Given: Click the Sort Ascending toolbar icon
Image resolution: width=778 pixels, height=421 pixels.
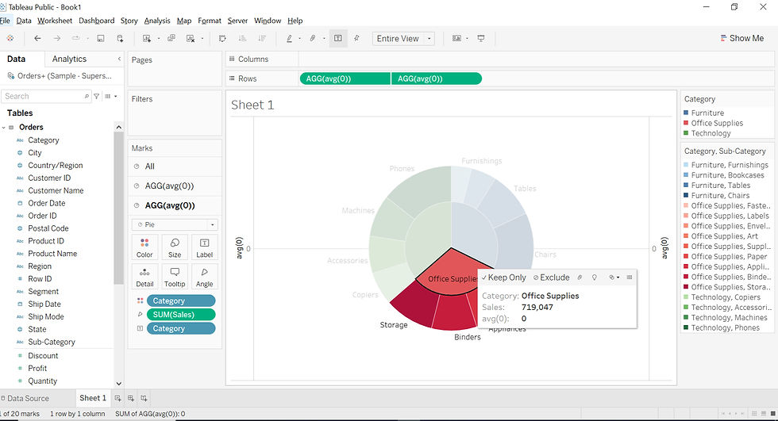Looking at the screenshot, I should pyautogui.click(x=242, y=38).
